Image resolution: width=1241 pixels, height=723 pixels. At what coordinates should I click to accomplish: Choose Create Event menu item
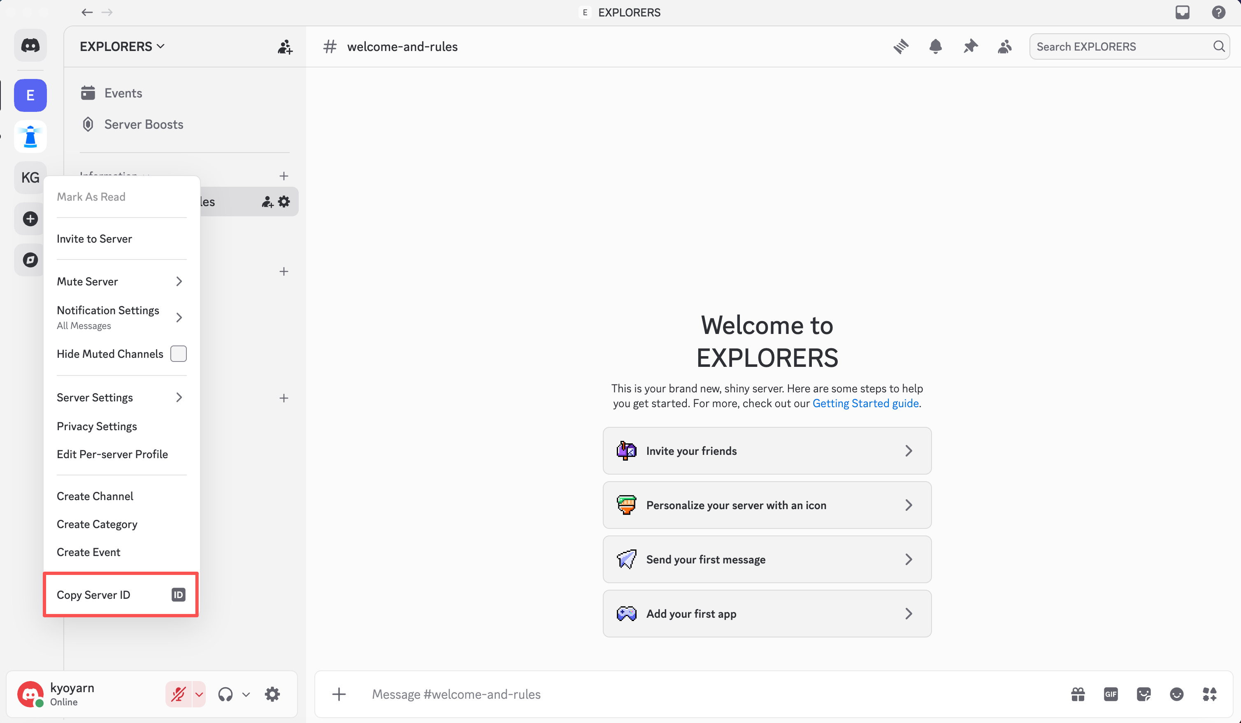(122, 552)
